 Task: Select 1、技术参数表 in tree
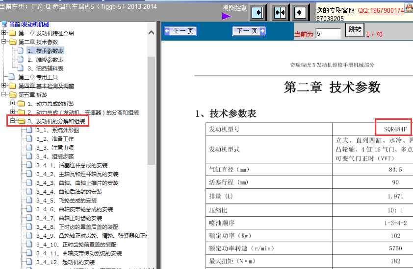click(45, 51)
